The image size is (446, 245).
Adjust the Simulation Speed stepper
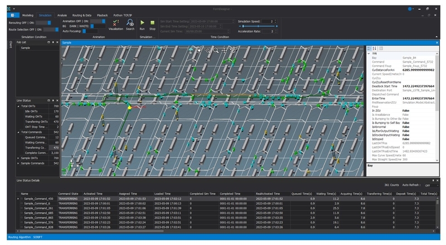275,21
